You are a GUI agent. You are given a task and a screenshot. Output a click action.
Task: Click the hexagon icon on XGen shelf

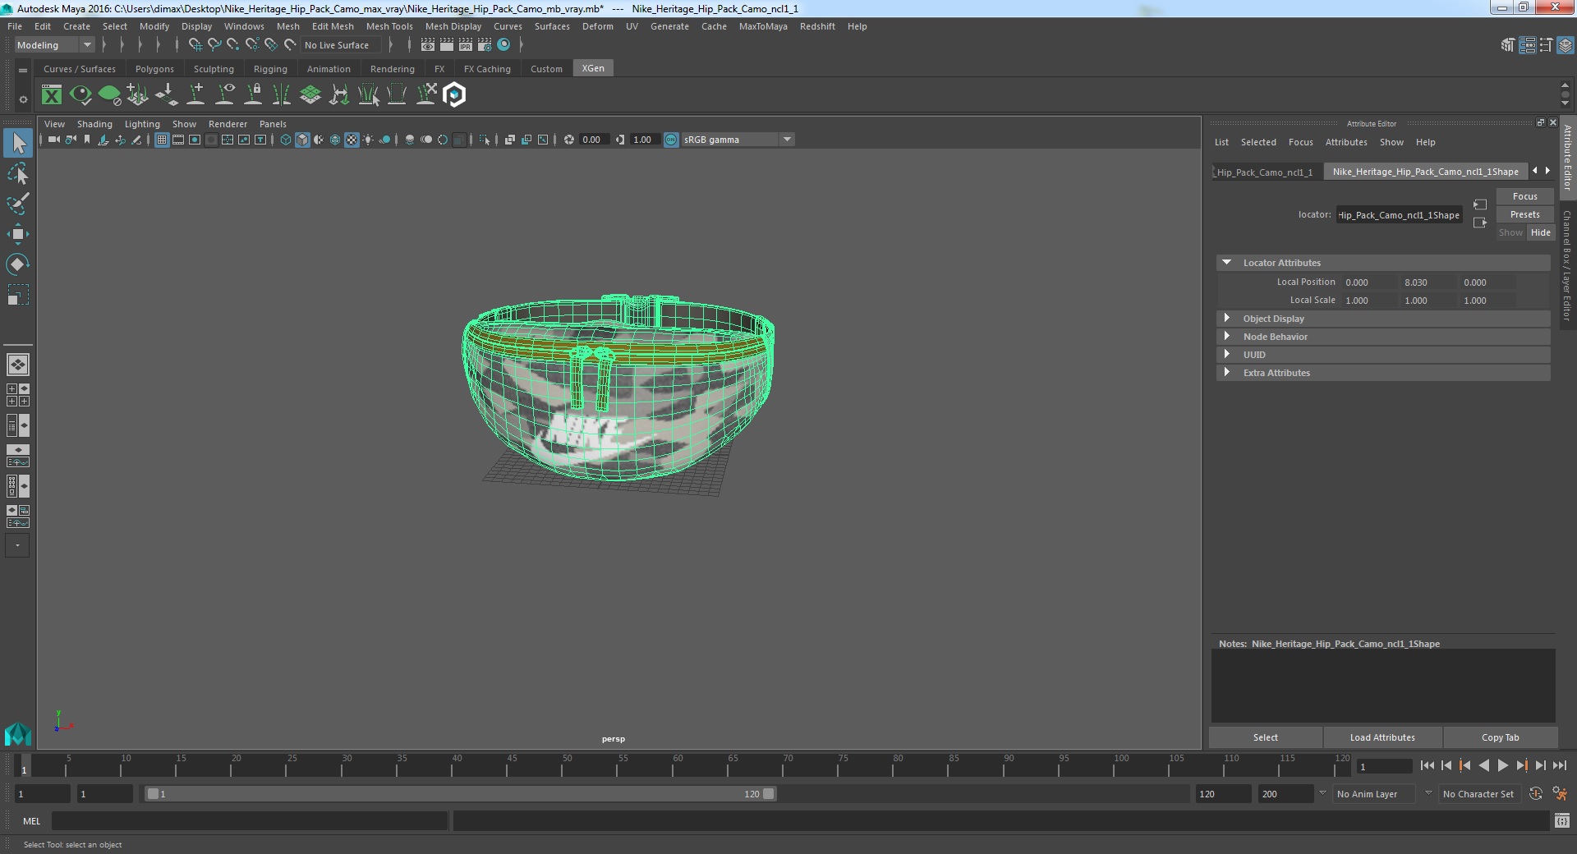tap(454, 95)
